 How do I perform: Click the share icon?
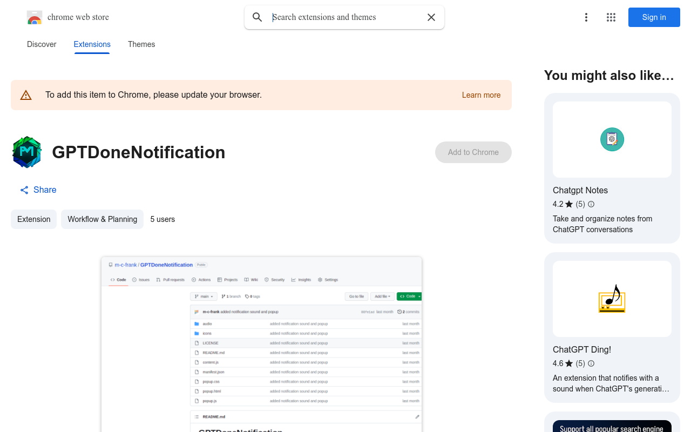[x=24, y=190]
